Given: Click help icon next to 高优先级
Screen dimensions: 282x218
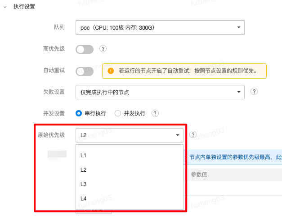Looking at the screenshot, I should 103,49.
